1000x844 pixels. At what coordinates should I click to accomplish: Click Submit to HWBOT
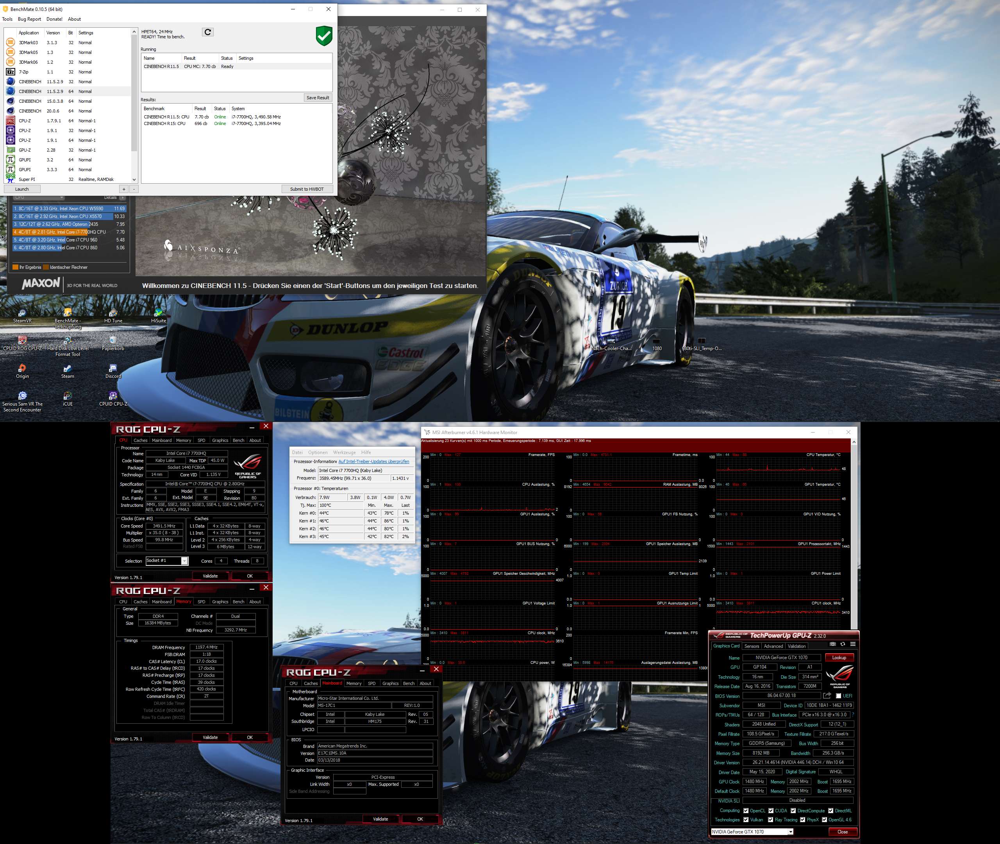[x=307, y=189]
